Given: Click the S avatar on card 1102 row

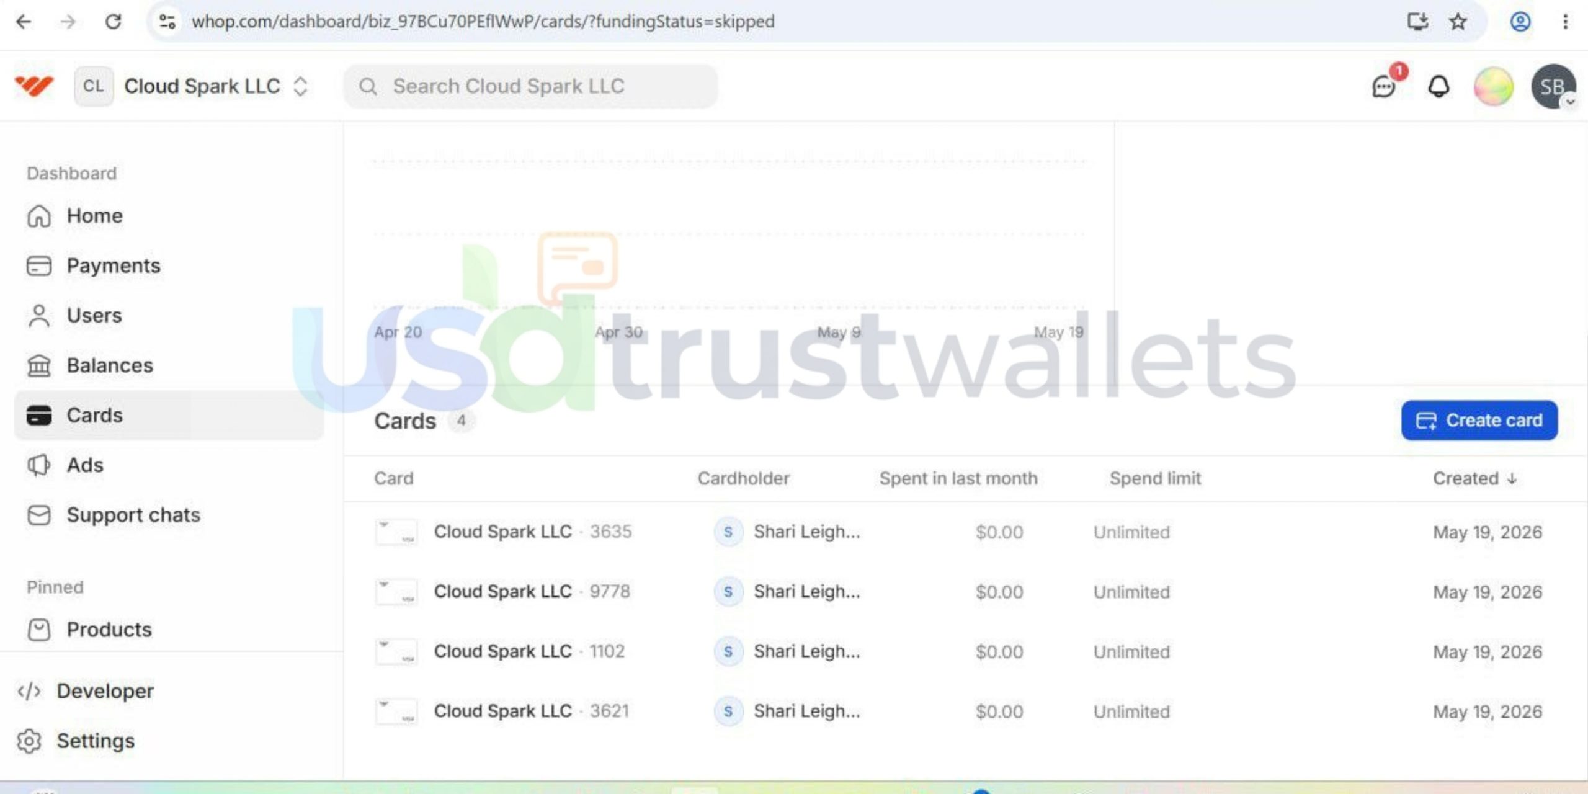Looking at the screenshot, I should coord(728,651).
